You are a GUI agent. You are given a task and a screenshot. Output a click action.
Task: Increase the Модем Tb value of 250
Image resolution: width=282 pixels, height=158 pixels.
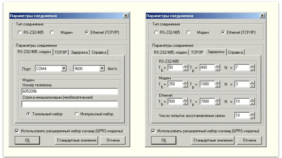click(x=185, y=82)
